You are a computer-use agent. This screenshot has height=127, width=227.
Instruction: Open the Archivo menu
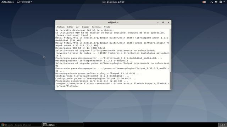point(61,27)
